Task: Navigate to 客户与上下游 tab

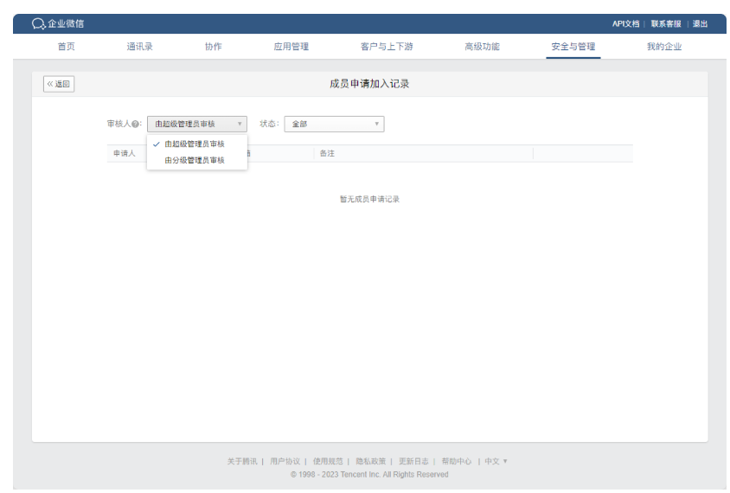Action: (386, 47)
